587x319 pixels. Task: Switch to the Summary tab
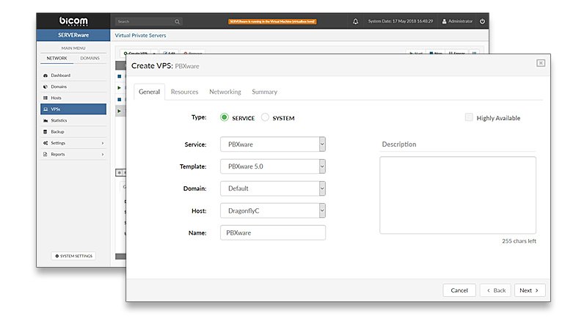click(x=264, y=92)
